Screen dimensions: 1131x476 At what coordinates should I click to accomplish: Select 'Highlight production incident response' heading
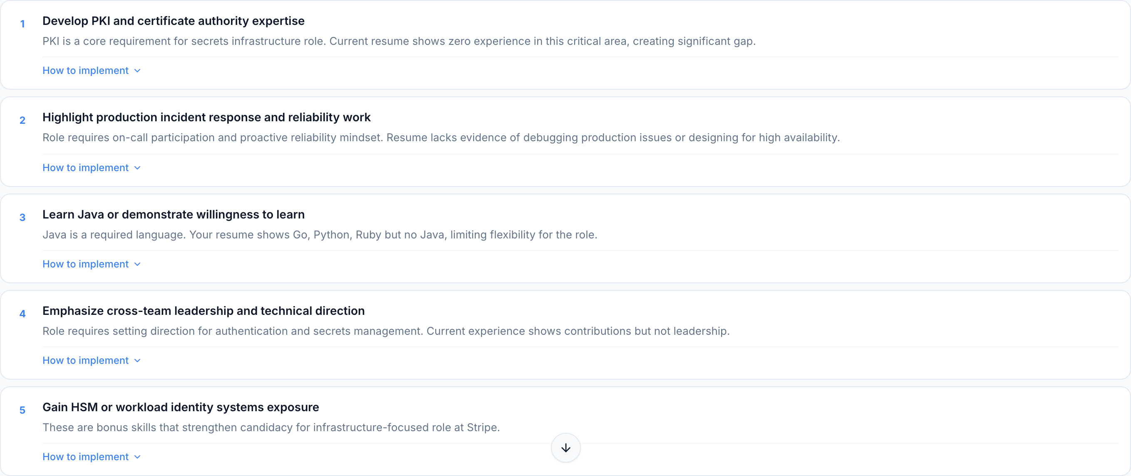coord(206,117)
